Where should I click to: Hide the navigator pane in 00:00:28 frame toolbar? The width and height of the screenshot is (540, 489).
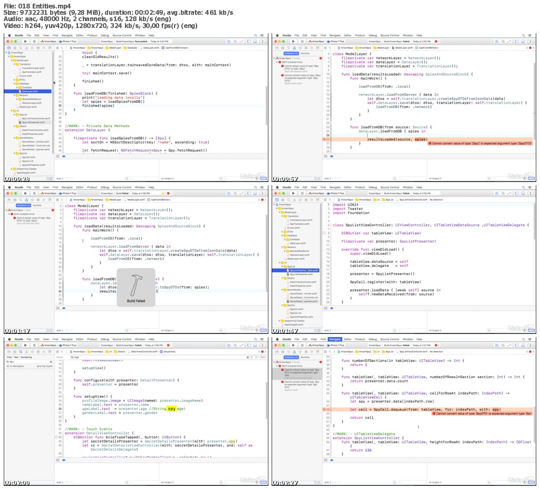[x=249, y=41]
